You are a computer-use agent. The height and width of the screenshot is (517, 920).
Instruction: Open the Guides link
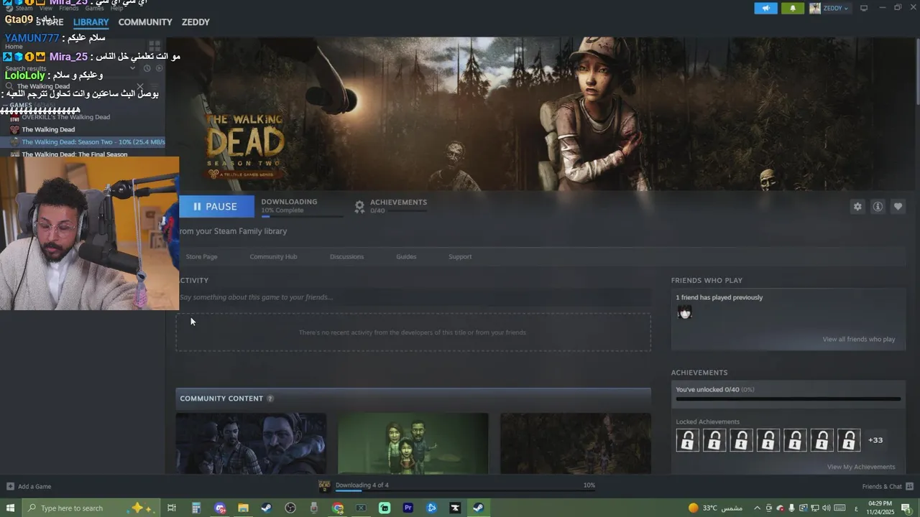(x=406, y=256)
